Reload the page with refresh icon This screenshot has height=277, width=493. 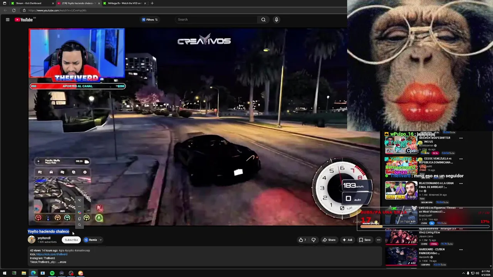(x=14, y=10)
